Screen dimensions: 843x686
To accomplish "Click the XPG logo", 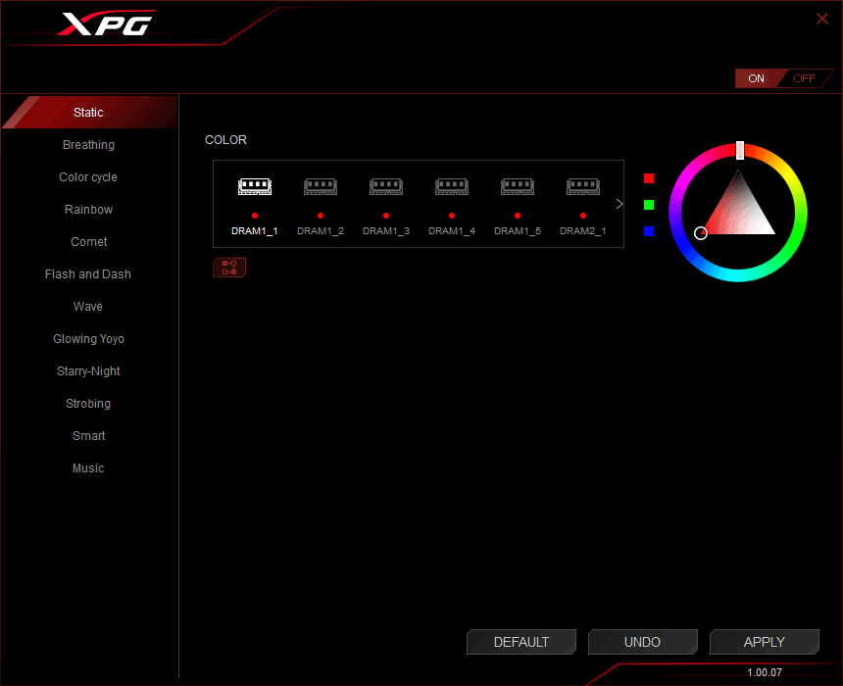I will 105,24.
